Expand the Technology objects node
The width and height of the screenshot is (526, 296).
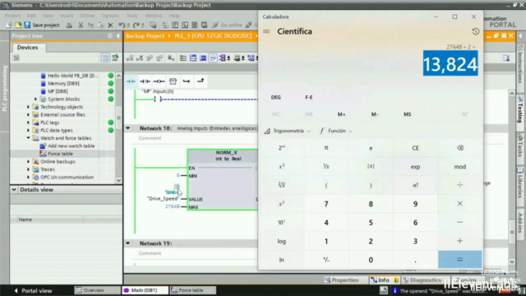click(28, 107)
